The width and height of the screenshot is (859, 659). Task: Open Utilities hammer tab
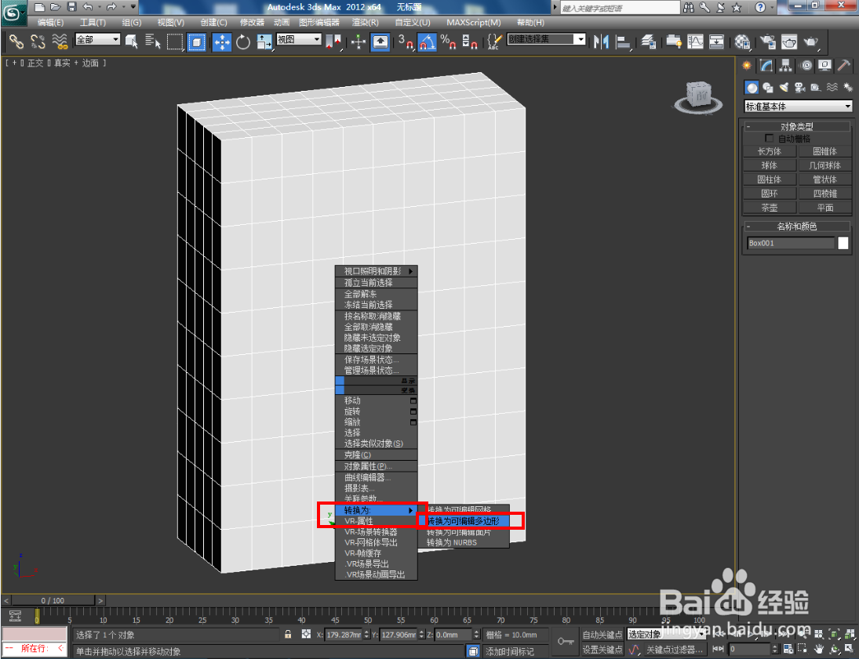pos(844,67)
